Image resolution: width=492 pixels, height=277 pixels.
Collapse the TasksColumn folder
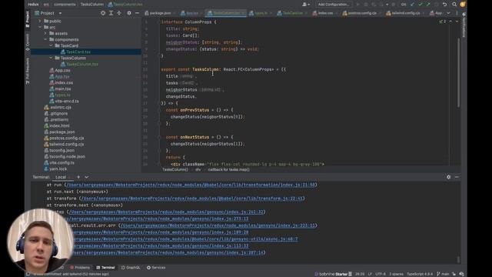tap(52, 58)
